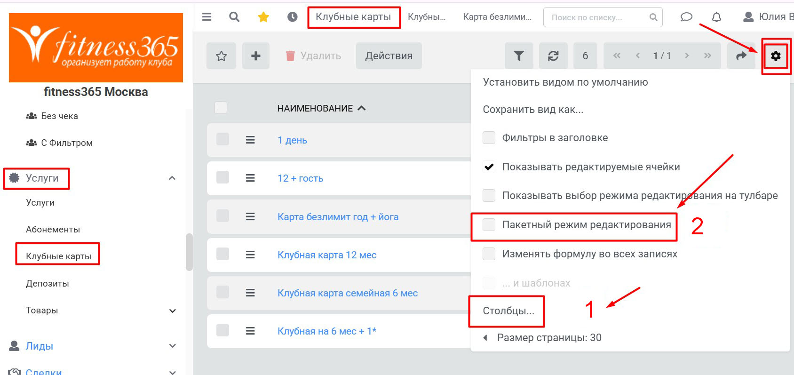Expand the Товары submenu chevron
The height and width of the screenshot is (375, 794).
pyautogui.click(x=173, y=311)
